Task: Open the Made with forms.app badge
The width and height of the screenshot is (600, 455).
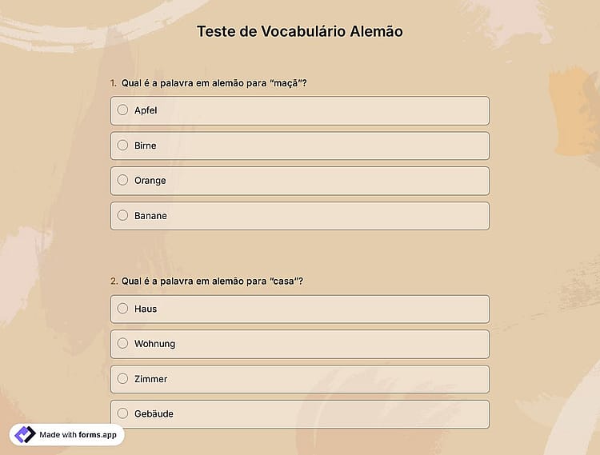Action: pyautogui.click(x=67, y=435)
